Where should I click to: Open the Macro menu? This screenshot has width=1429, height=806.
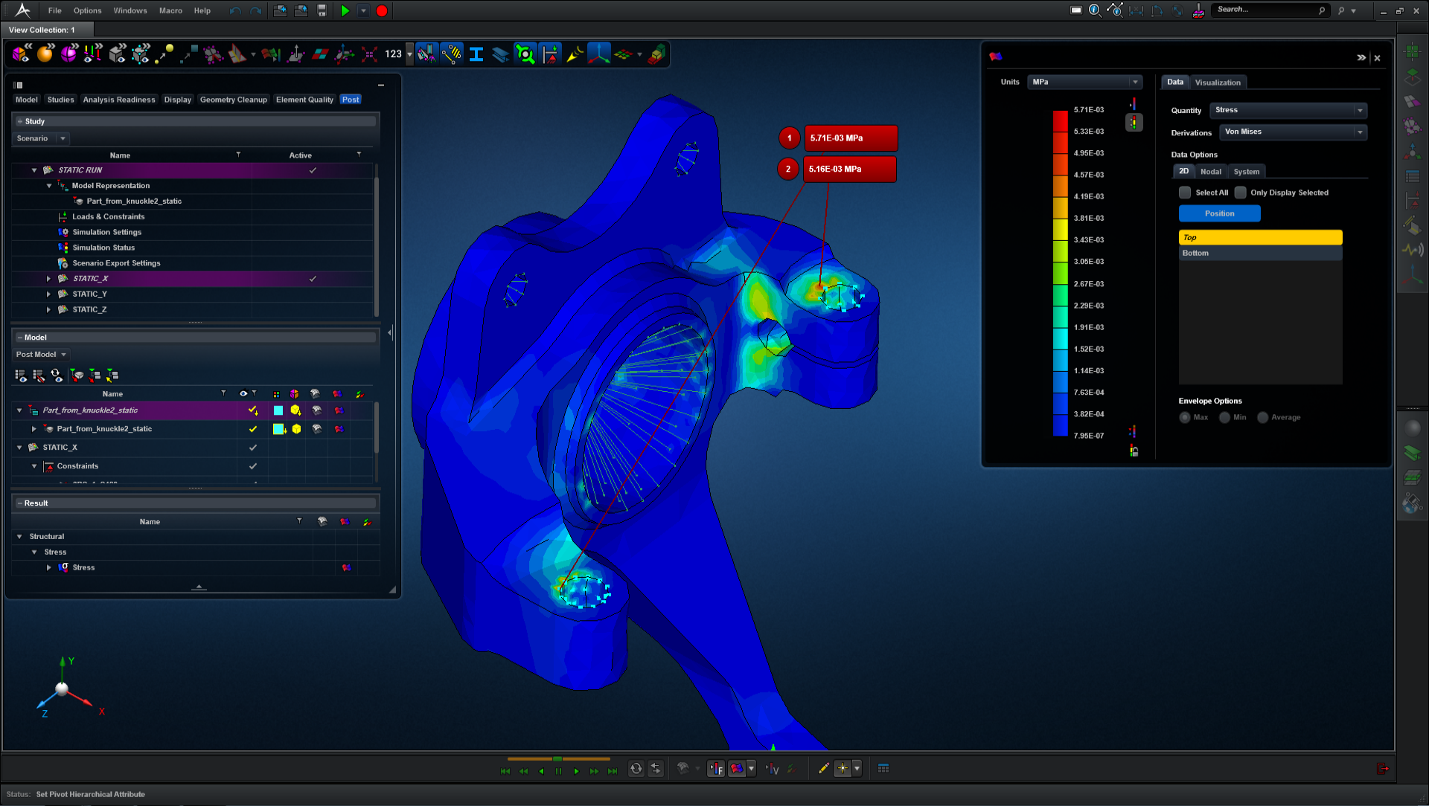point(170,10)
